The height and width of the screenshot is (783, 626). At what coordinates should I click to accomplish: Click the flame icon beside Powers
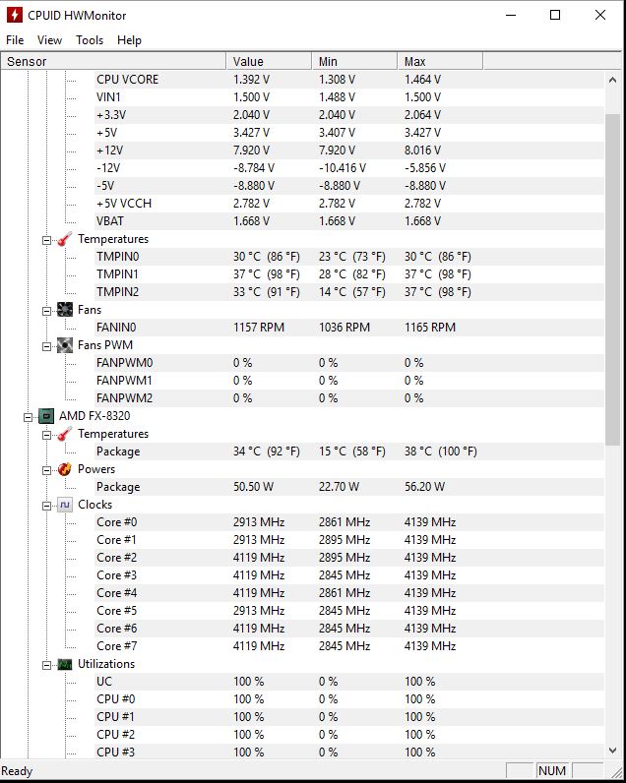pyautogui.click(x=65, y=469)
